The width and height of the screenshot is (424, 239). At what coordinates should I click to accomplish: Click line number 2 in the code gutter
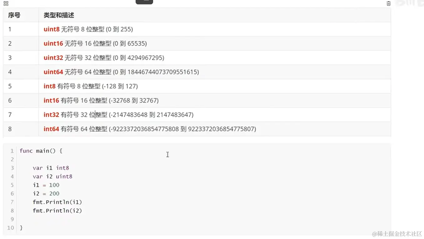point(12,159)
